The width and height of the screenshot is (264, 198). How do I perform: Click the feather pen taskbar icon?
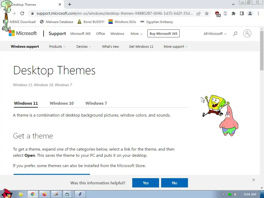(x=80, y=194)
